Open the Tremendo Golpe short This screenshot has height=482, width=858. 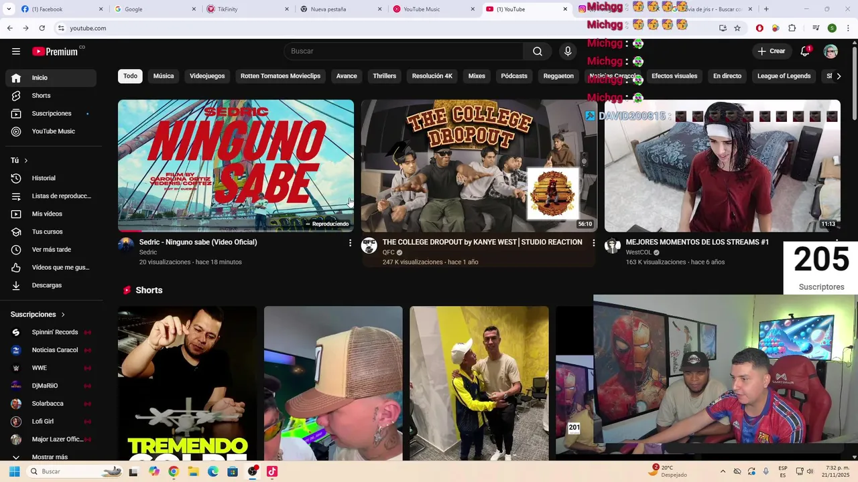point(187,384)
